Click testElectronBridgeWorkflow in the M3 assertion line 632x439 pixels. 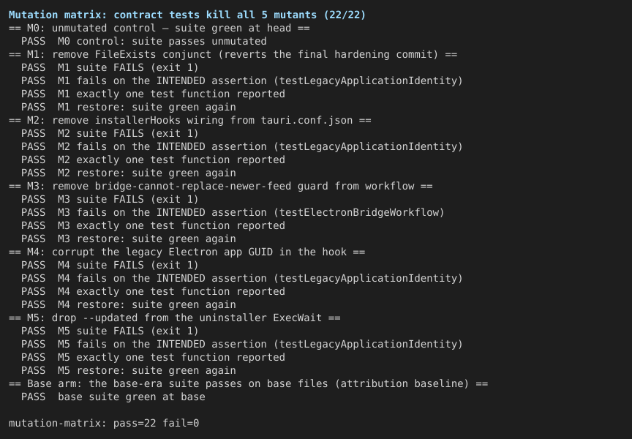358,212
